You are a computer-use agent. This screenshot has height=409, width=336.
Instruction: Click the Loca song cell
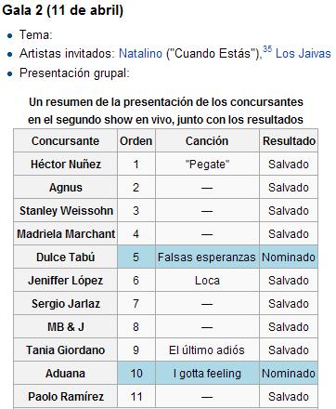point(207,281)
